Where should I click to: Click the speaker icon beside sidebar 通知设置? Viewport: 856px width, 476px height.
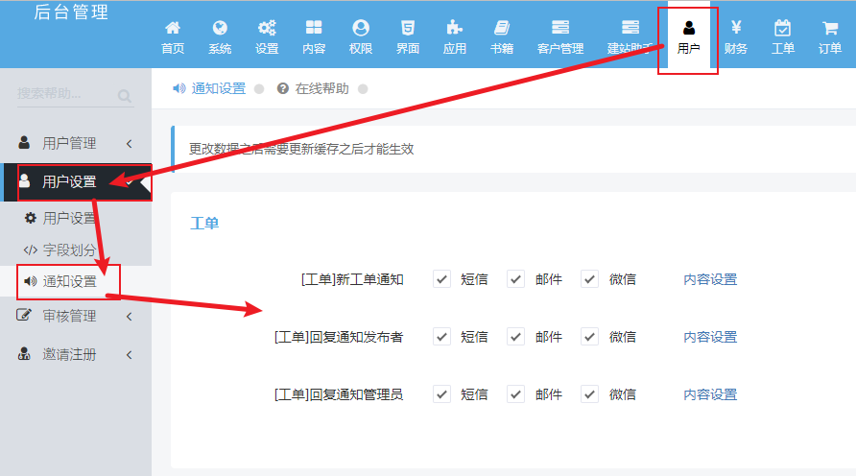[31, 281]
